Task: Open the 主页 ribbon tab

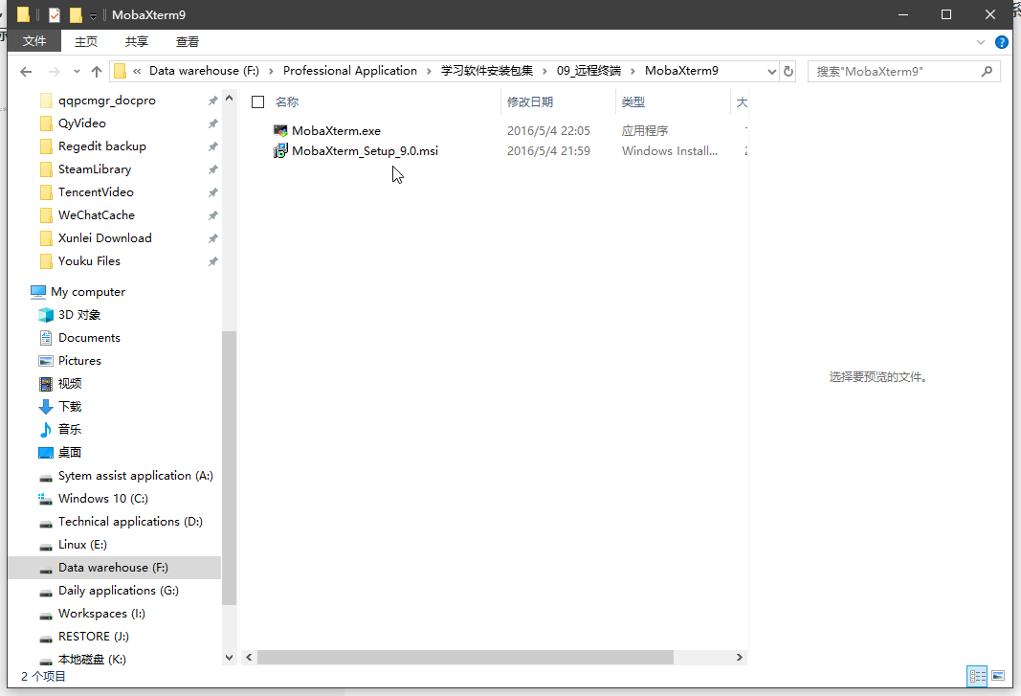Action: click(x=86, y=42)
